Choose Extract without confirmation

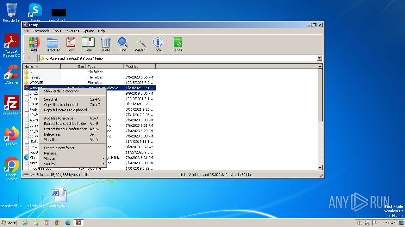tap(72, 129)
